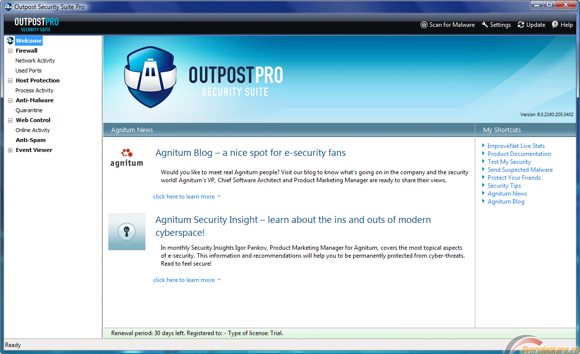Click the Update refresh arrows icon
Screen dimensions: 580x354
(521, 25)
